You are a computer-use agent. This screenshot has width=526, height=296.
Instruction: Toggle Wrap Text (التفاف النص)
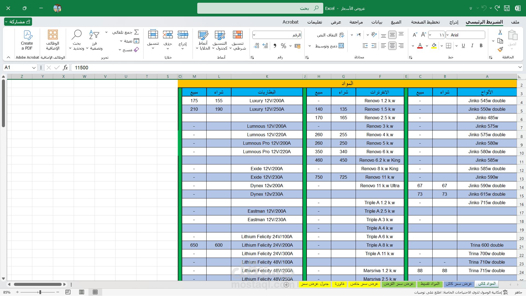331,35
